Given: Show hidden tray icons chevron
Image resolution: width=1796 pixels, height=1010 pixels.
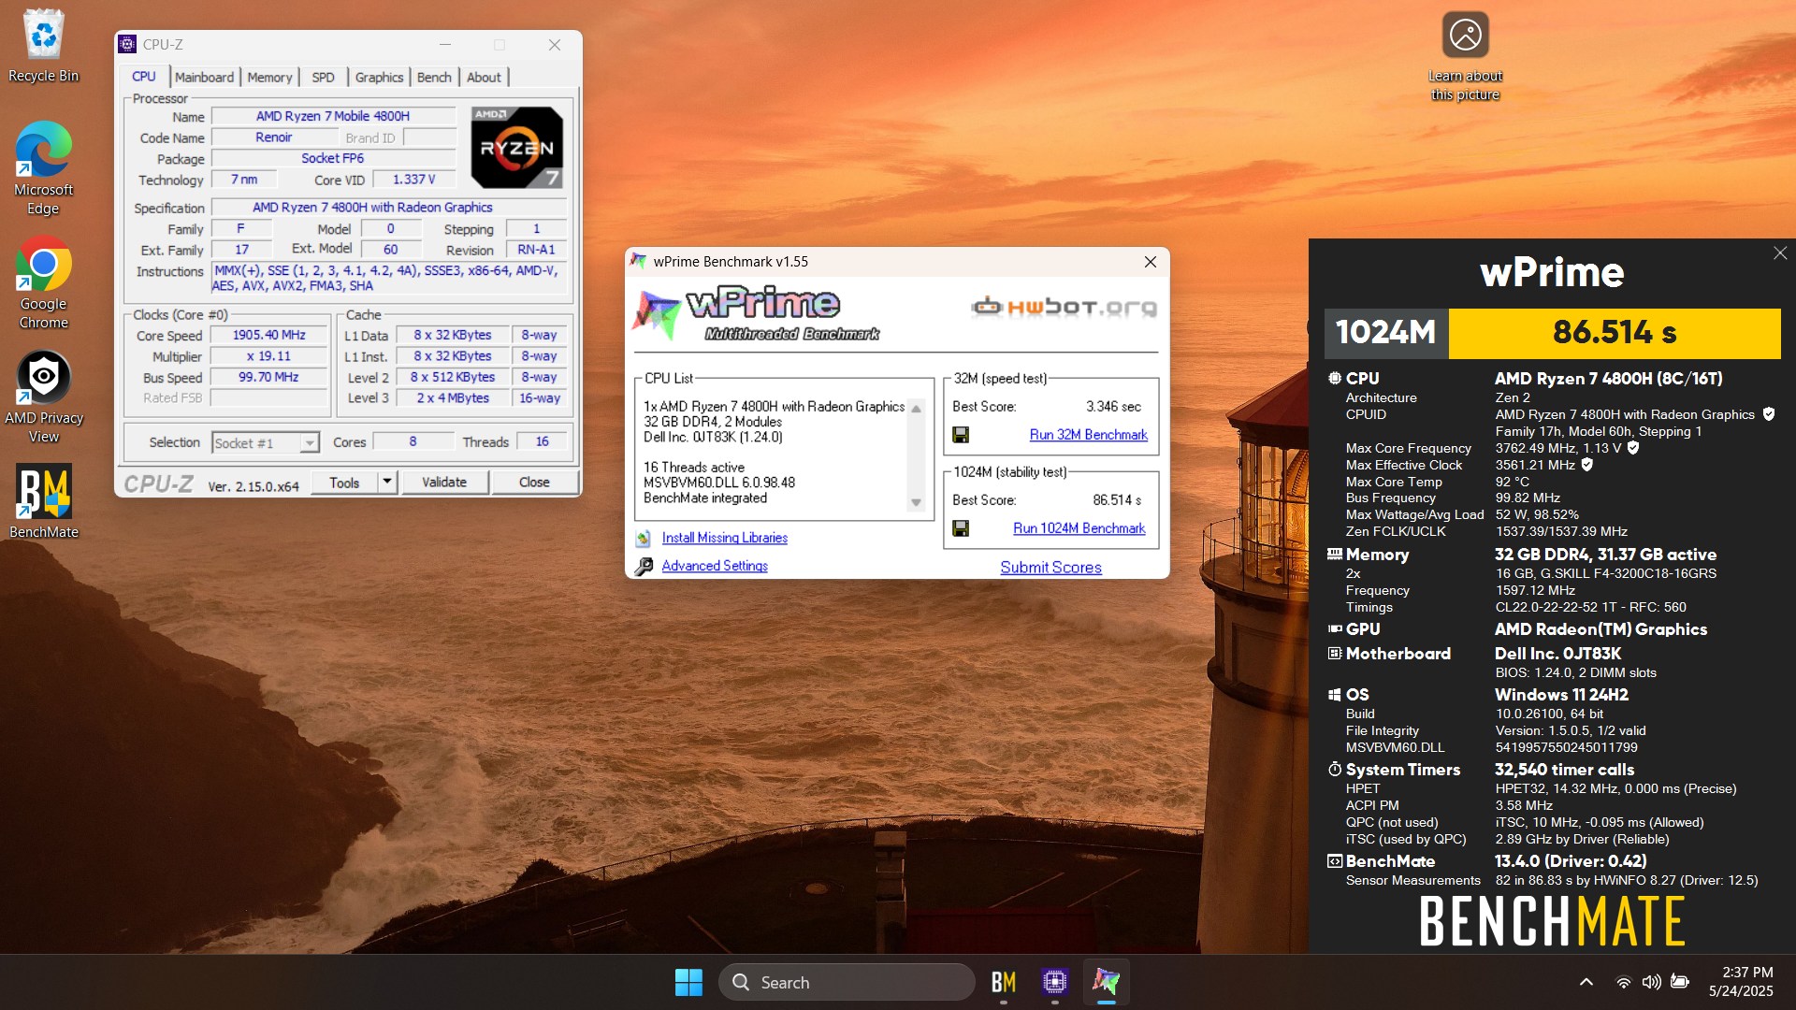Looking at the screenshot, I should point(1586,982).
